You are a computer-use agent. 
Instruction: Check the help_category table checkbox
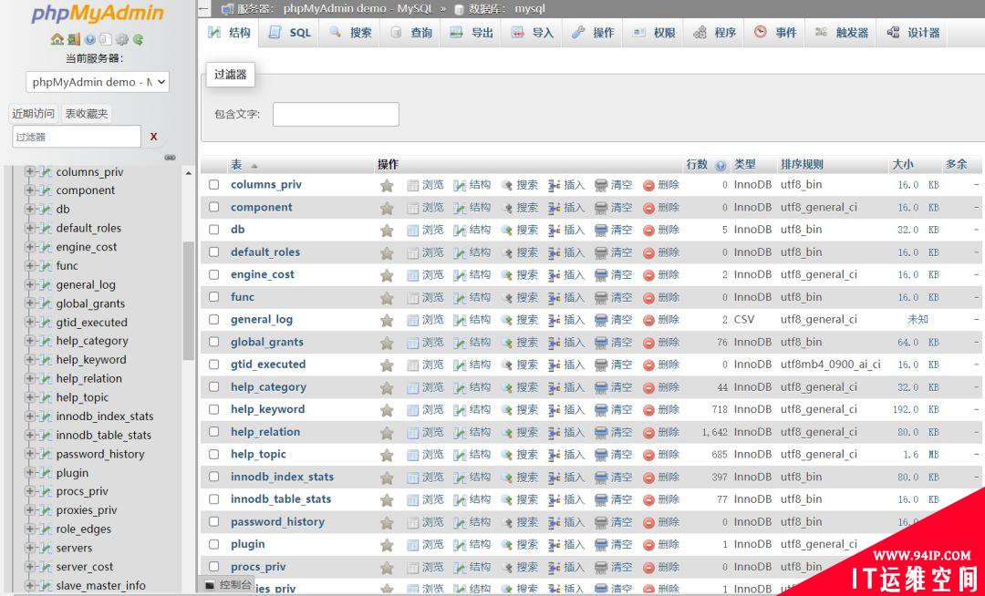[214, 387]
